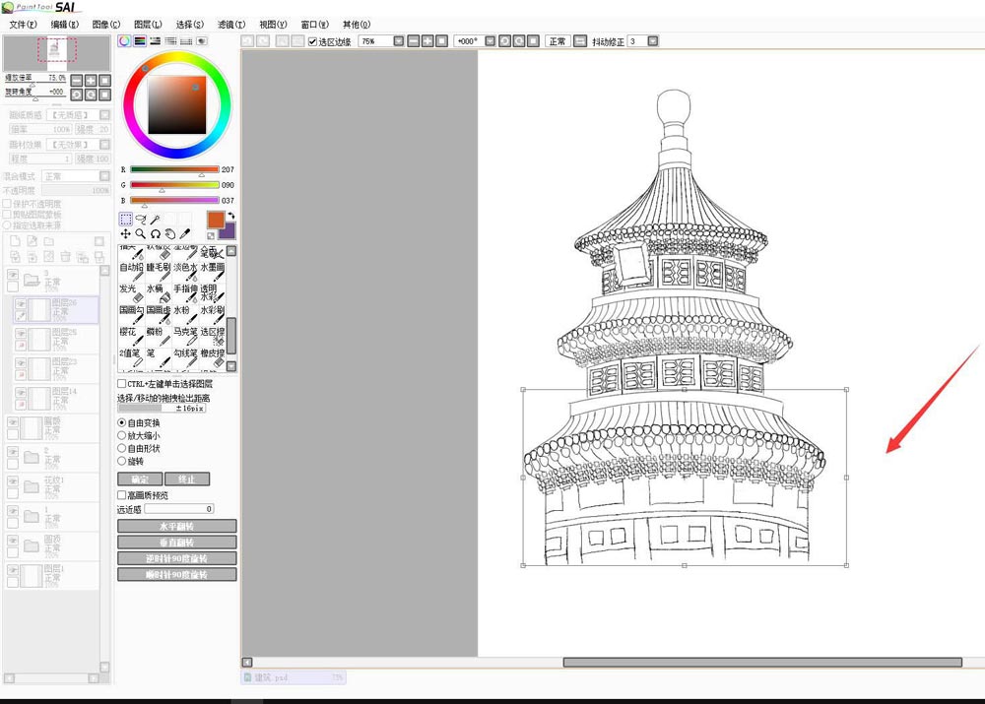The height and width of the screenshot is (704, 985).
Task: Open the 图层 menu
Action: 148,24
